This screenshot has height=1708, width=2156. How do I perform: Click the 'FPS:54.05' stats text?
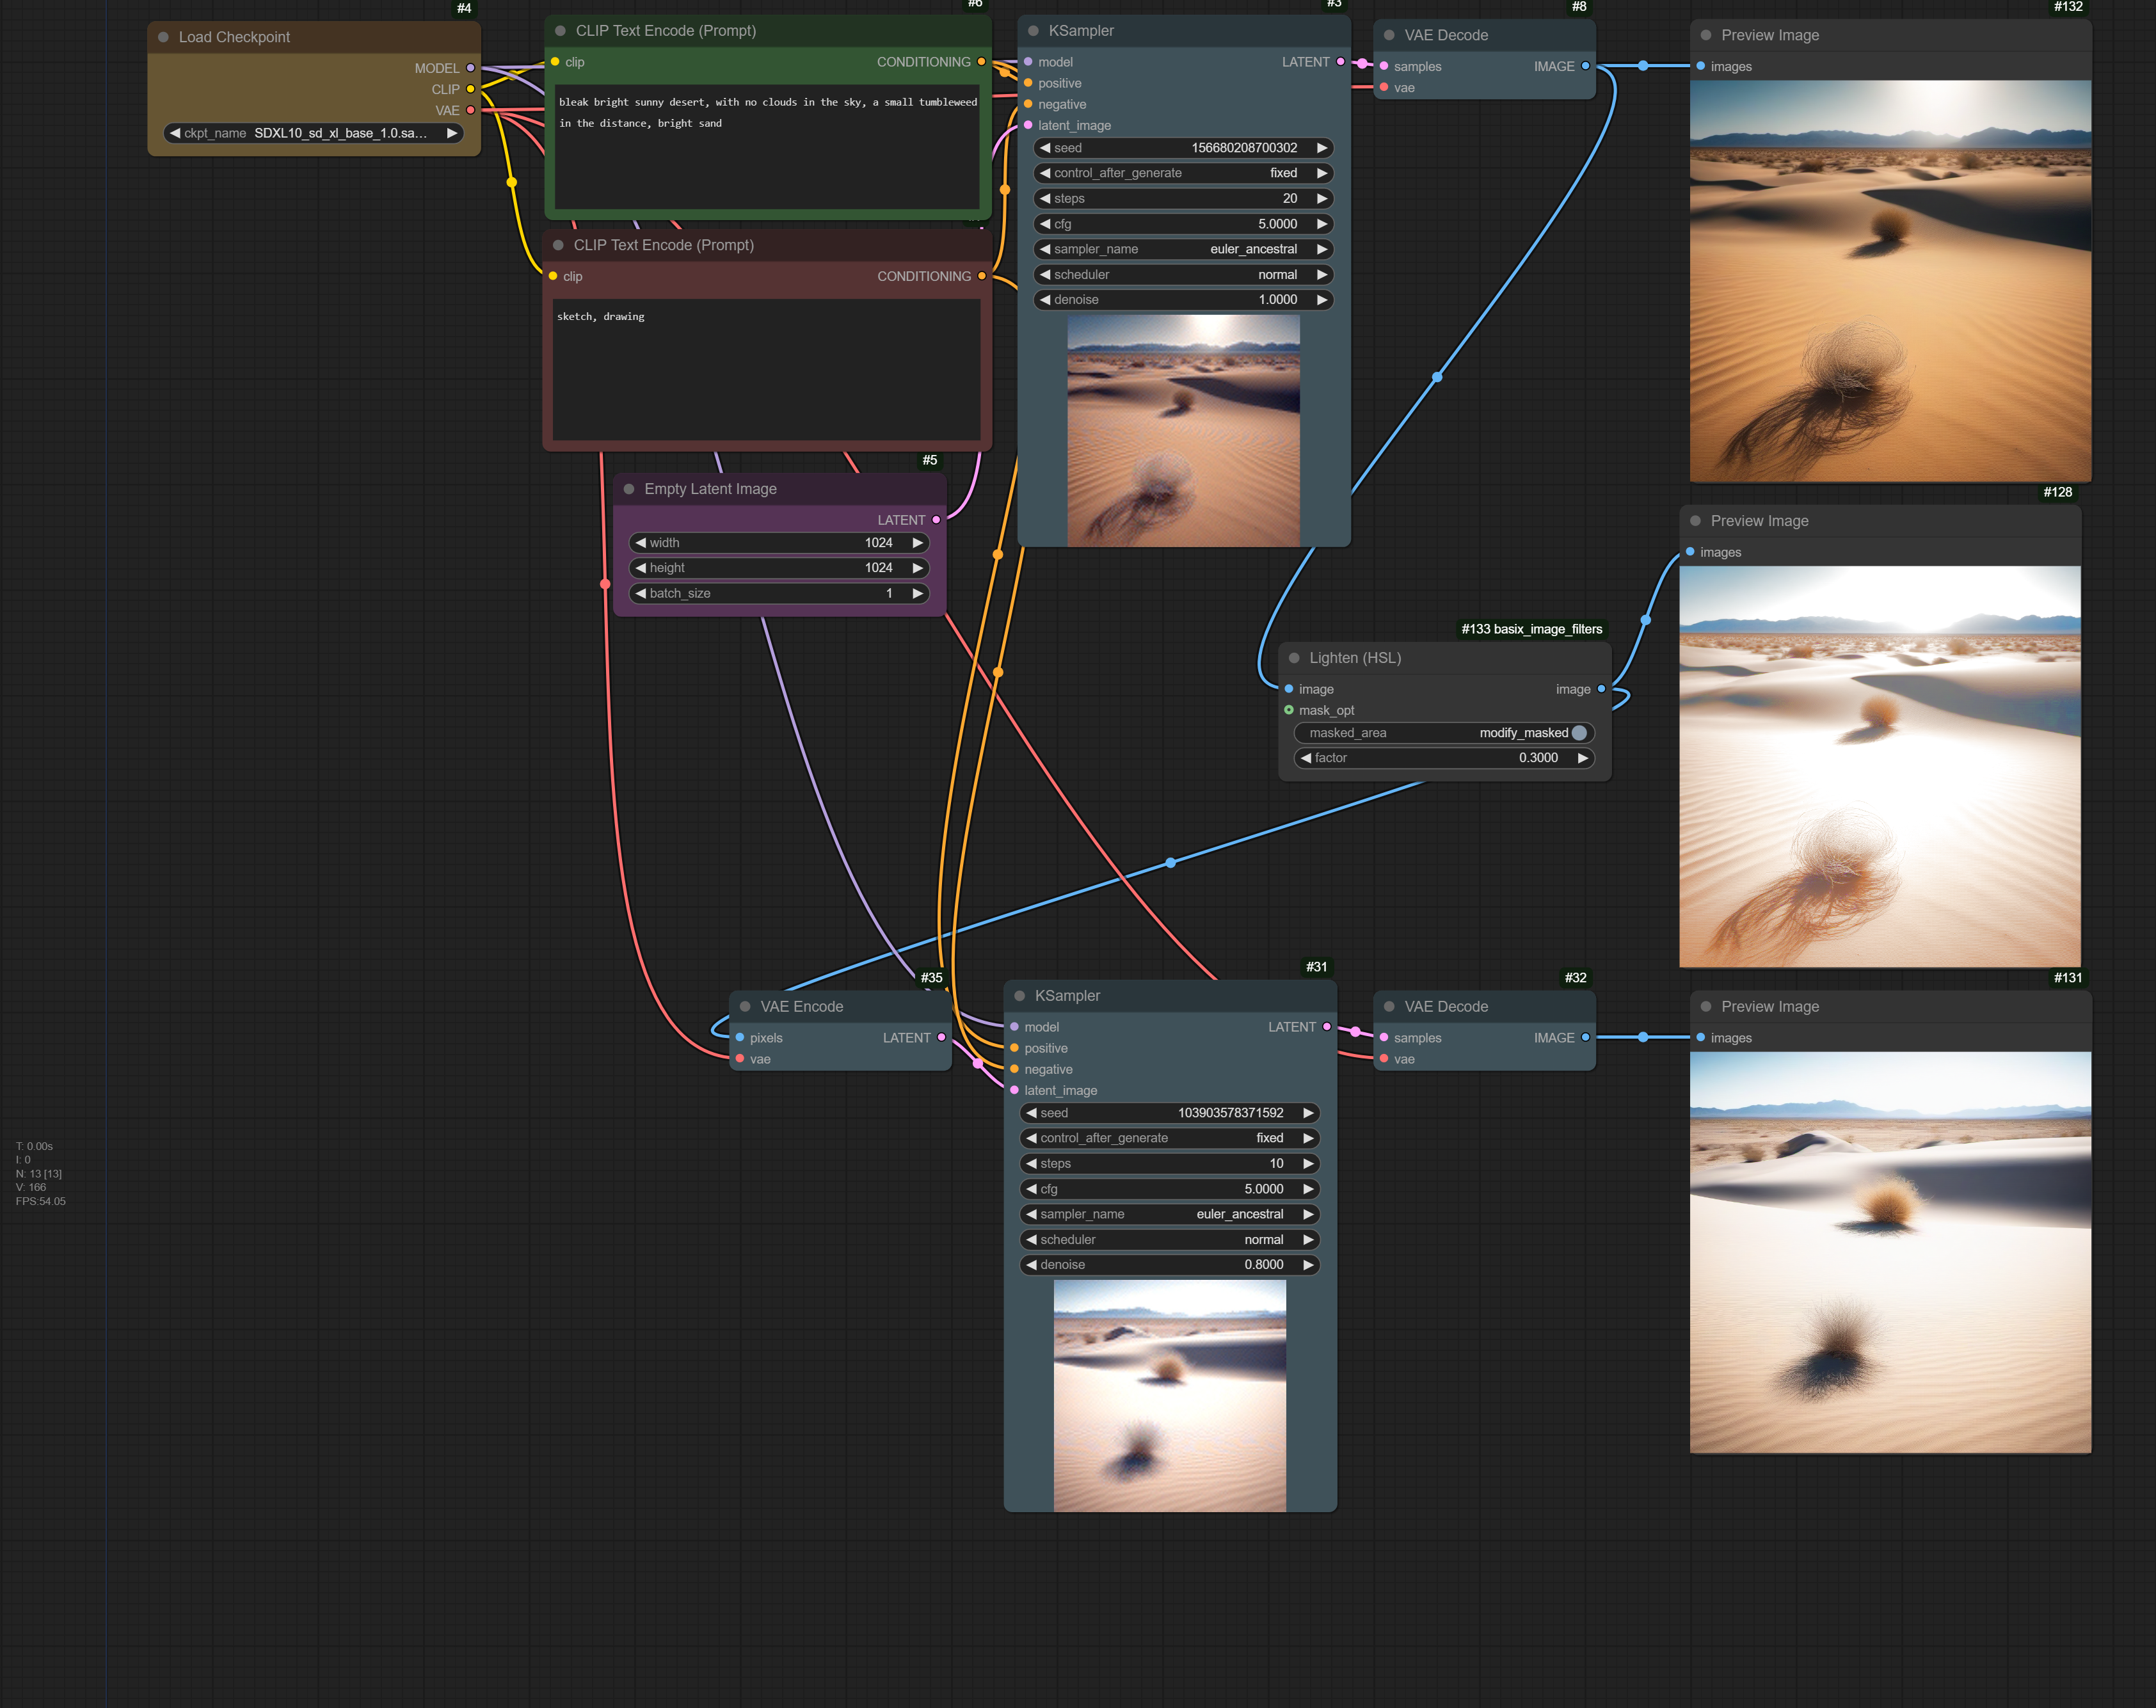pyautogui.click(x=40, y=1202)
